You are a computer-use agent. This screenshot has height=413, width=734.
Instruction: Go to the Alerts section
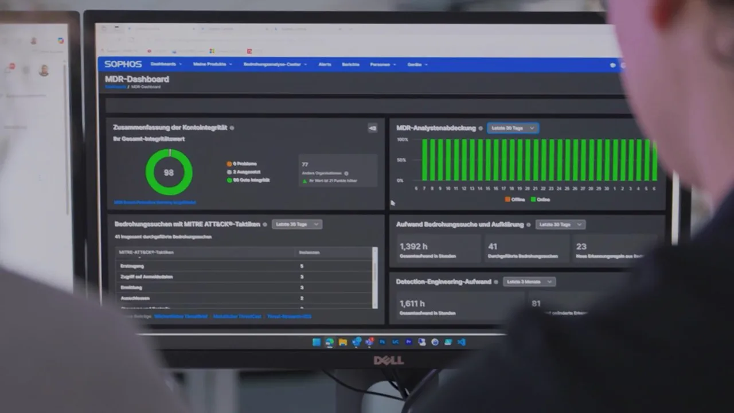pos(325,64)
